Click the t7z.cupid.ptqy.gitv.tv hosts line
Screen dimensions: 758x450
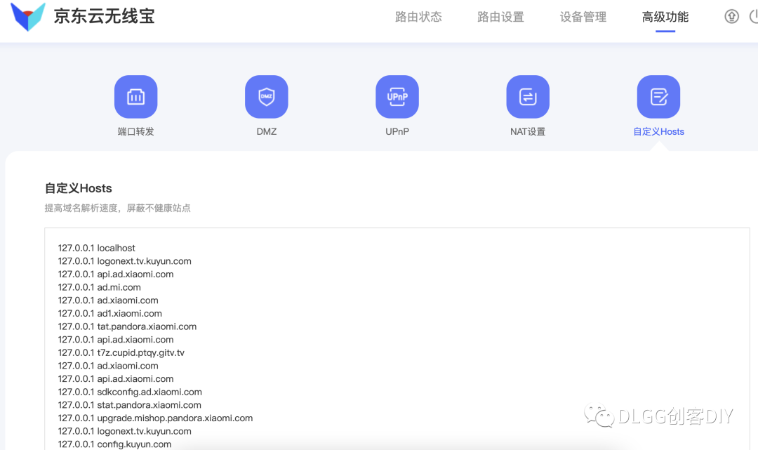[121, 352]
